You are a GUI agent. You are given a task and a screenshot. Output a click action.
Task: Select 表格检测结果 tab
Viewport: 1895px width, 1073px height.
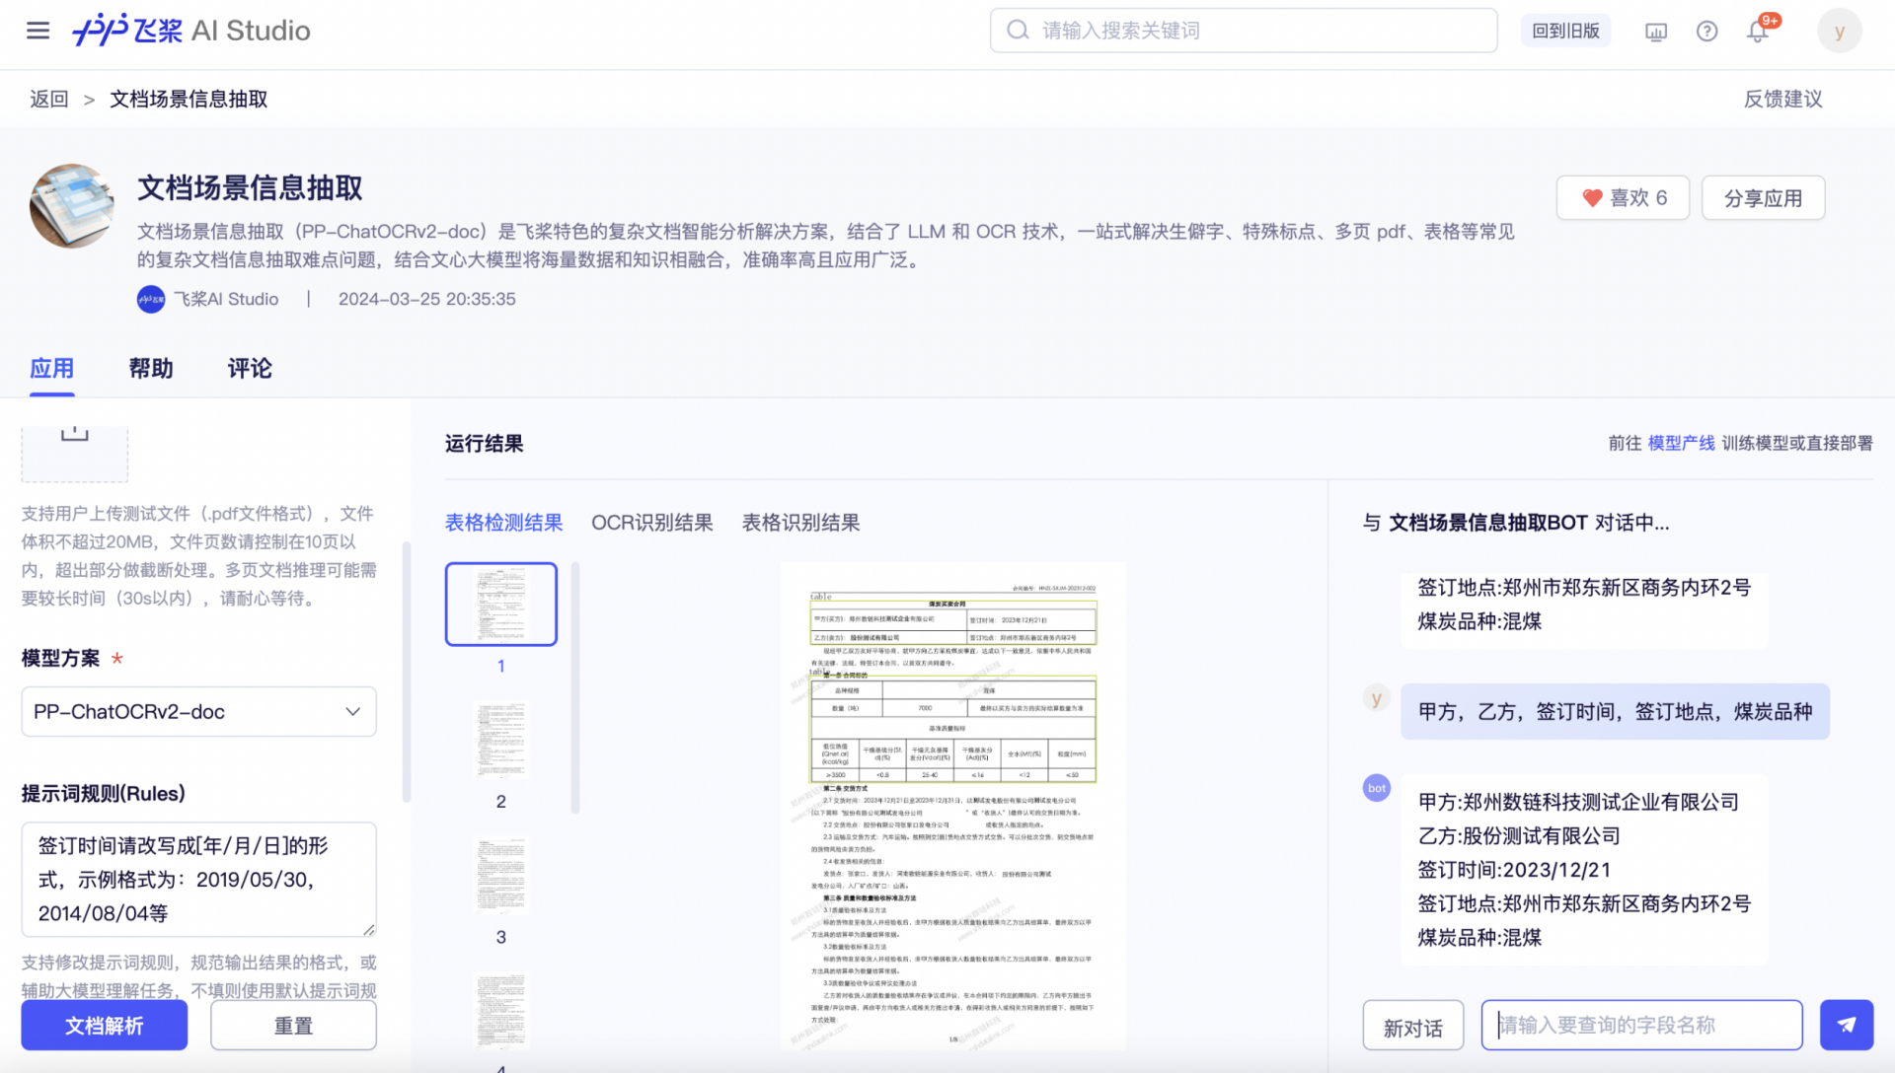point(503,523)
